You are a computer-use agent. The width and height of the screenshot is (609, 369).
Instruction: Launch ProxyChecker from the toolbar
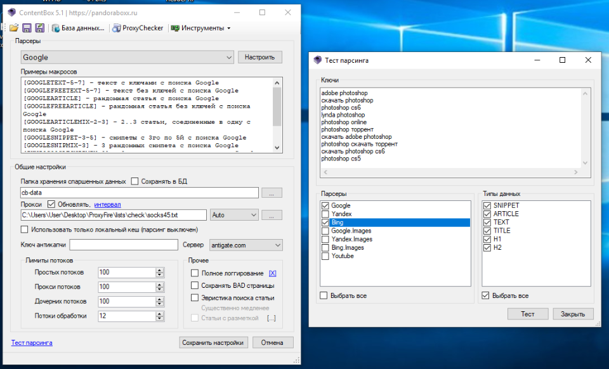(138, 28)
